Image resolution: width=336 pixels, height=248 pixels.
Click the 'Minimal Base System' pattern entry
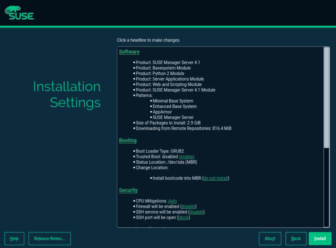click(x=173, y=101)
